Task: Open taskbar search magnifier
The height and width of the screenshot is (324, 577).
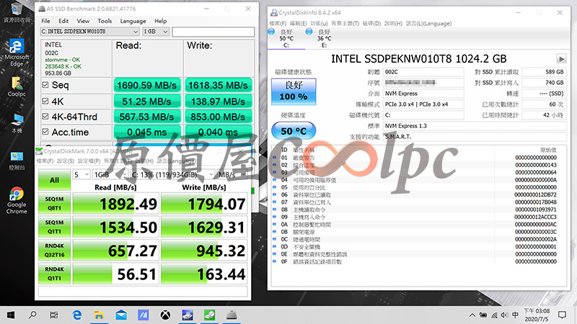Action: tap(32, 315)
